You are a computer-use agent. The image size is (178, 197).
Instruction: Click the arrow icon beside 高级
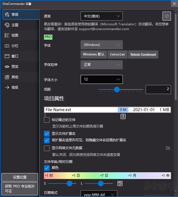click(7, 87)
